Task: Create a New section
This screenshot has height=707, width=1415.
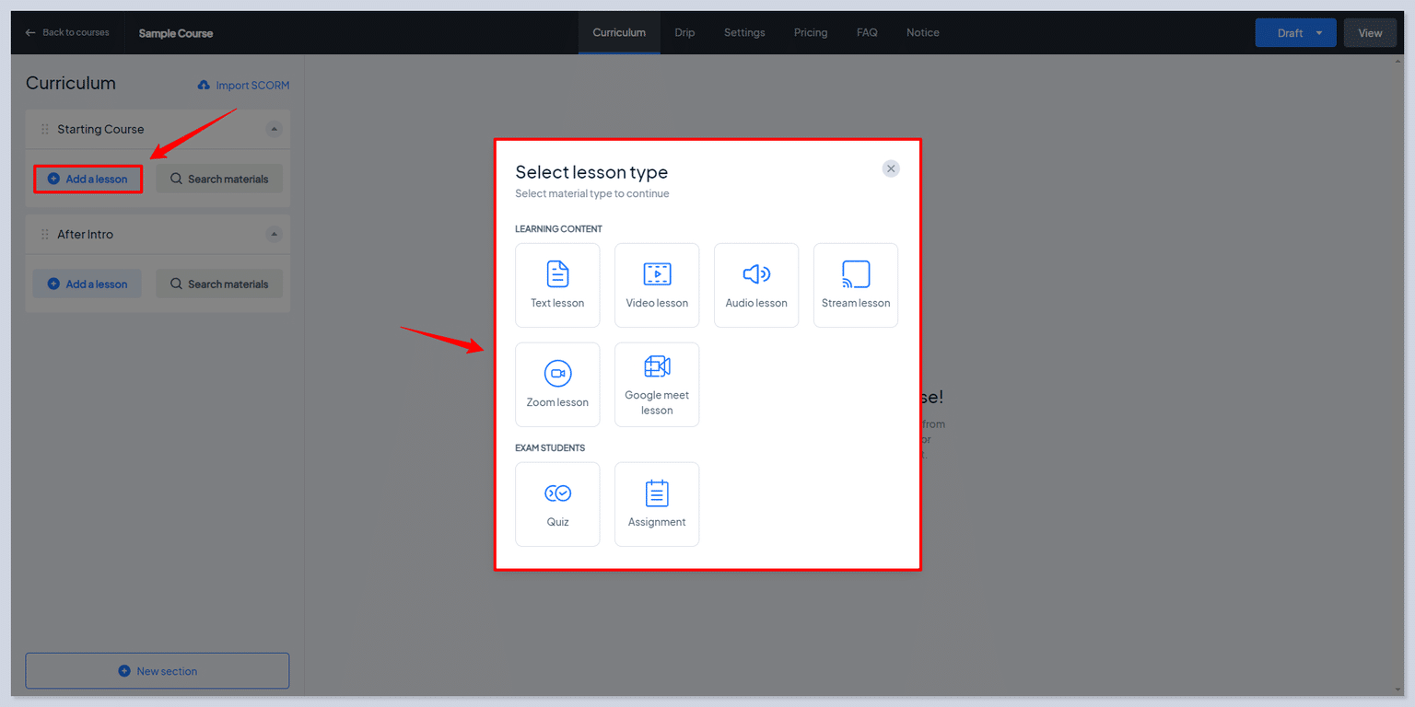Action: pyautogui.click(x=157, y=670)
